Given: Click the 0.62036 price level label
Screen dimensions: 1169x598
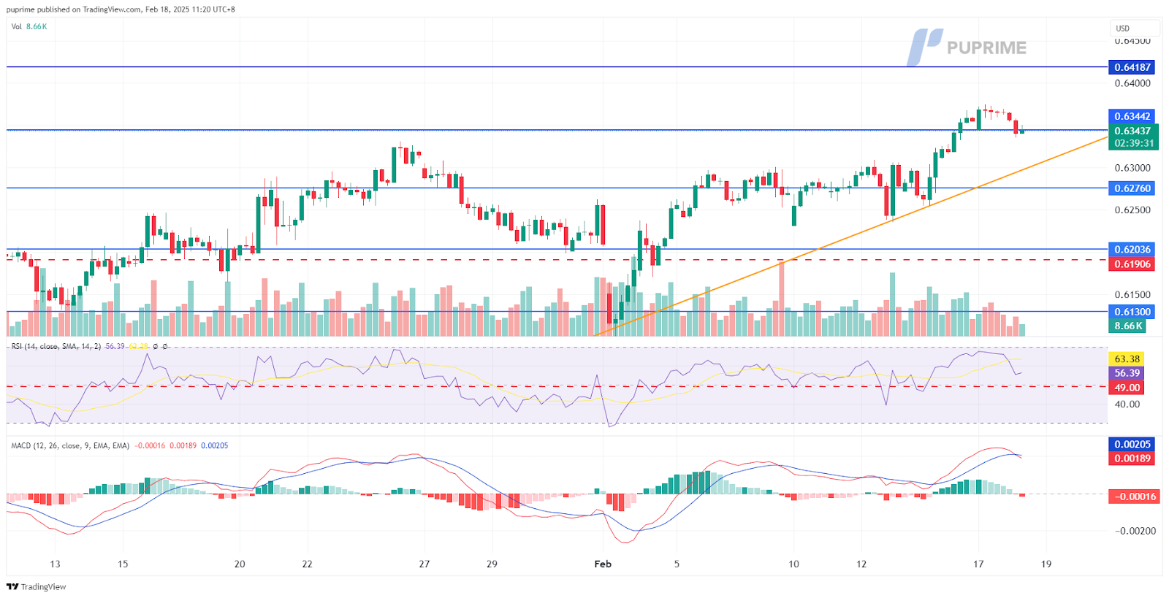Looking at the screenshot, I should [x=1132, y=250].
